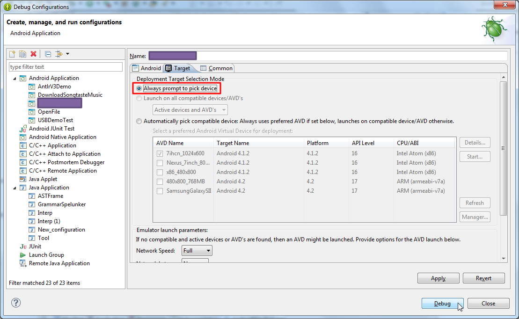Click the New launch configuration icon
Image resolution: width=519 pixels, height=319 pixels.
click(x=13, y=54)
